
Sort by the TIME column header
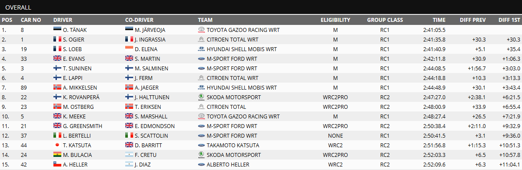439,20
